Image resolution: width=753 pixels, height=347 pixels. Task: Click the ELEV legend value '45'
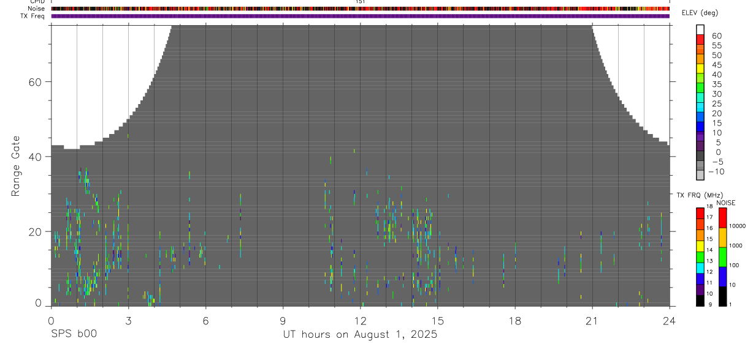(x=716, y=65)
